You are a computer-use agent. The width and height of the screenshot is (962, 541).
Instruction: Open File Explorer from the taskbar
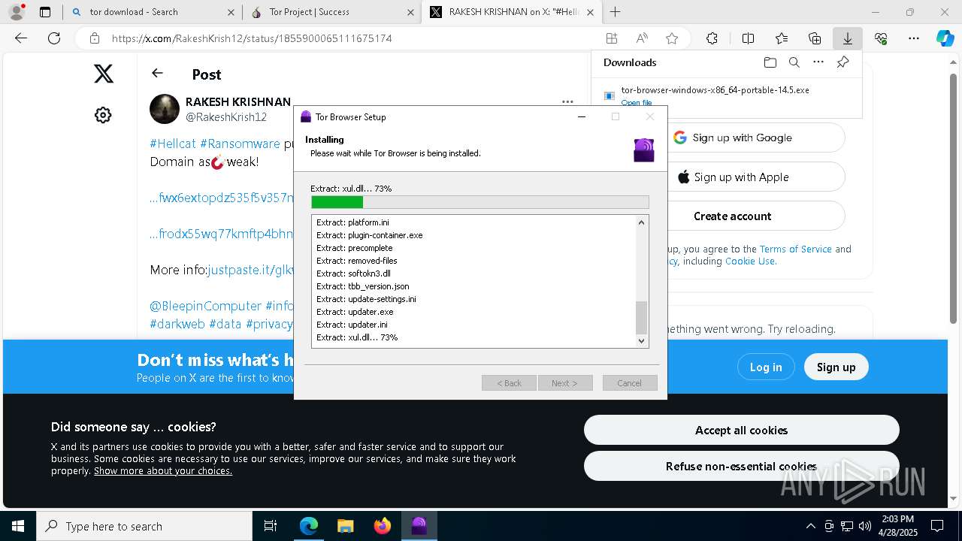click(345, 526)
